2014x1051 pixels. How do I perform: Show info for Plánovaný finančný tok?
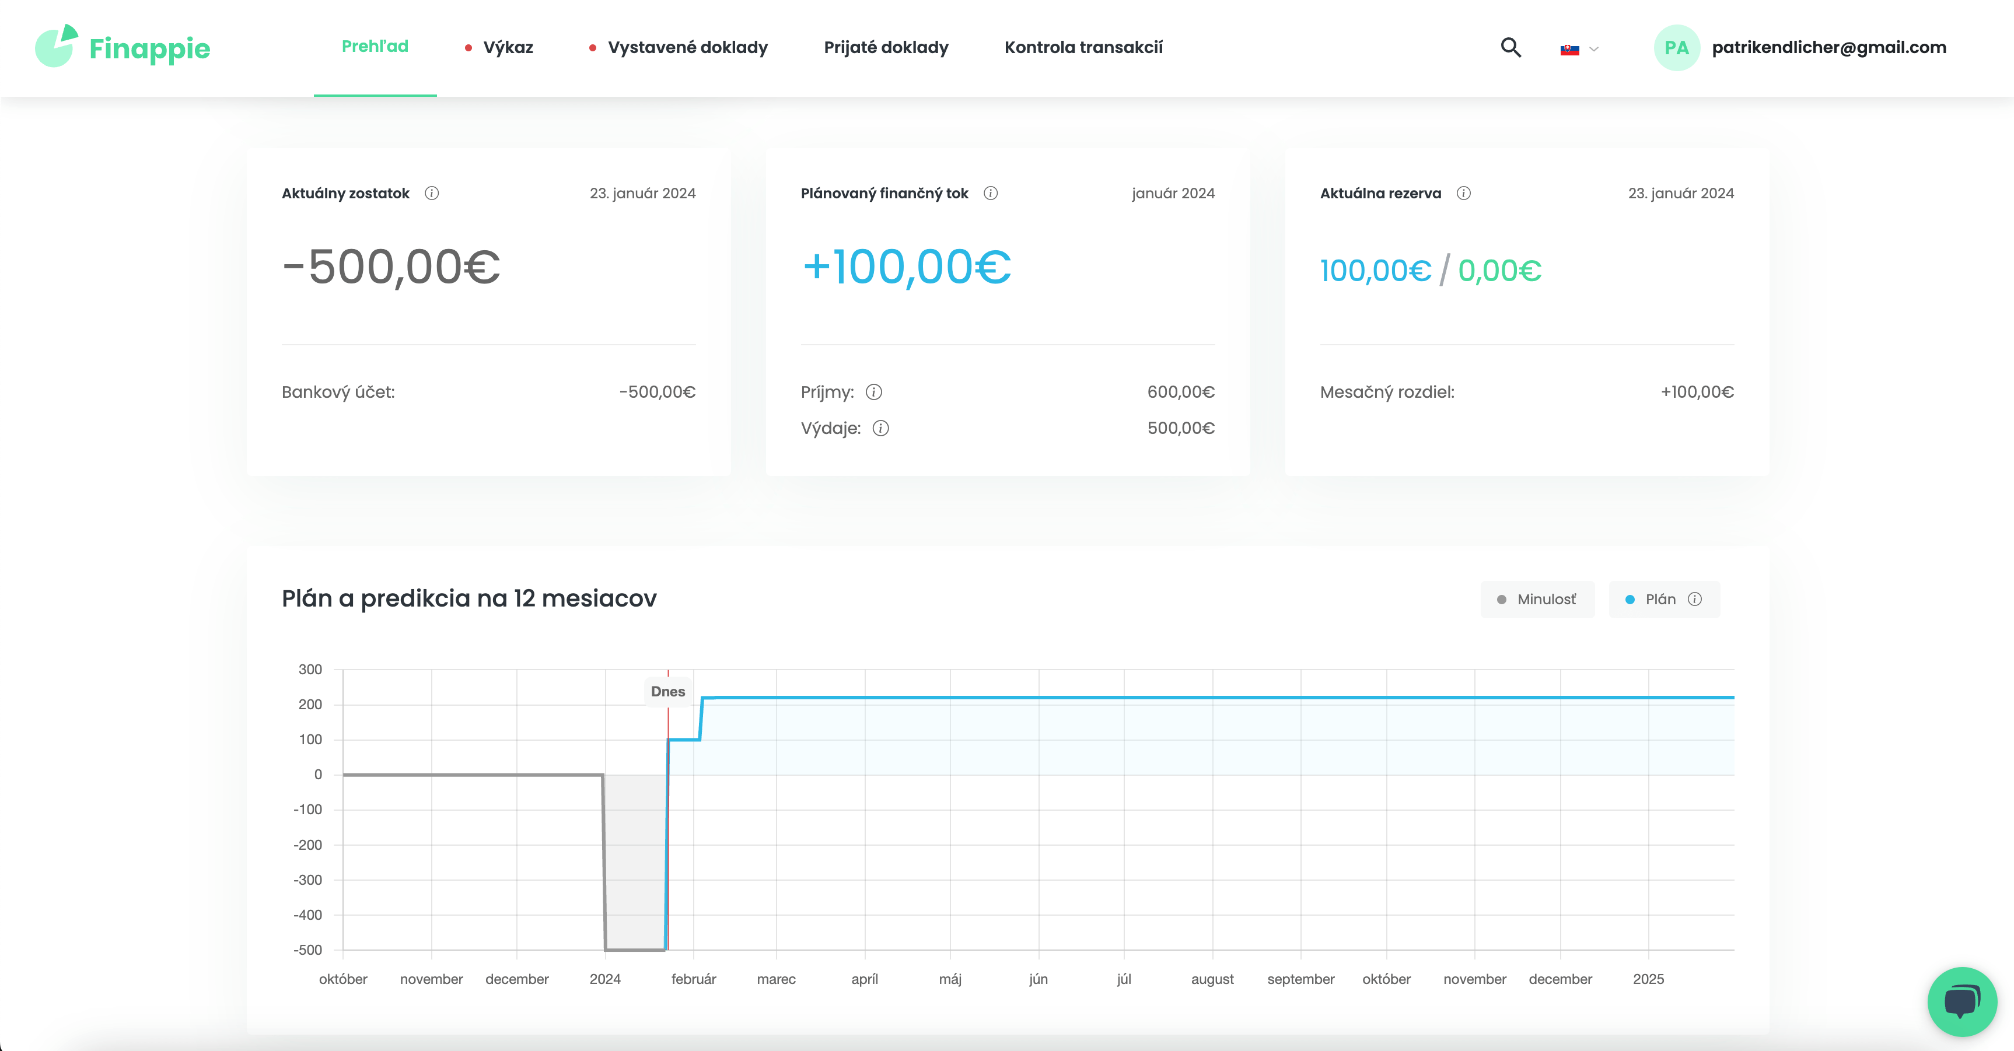pyautogui.click(x=991, y=193)
